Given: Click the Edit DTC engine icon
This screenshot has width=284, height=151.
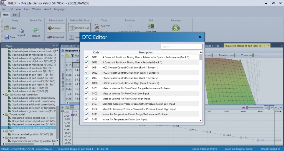Looking at the screenshot, I should click(x=97, y=26).
